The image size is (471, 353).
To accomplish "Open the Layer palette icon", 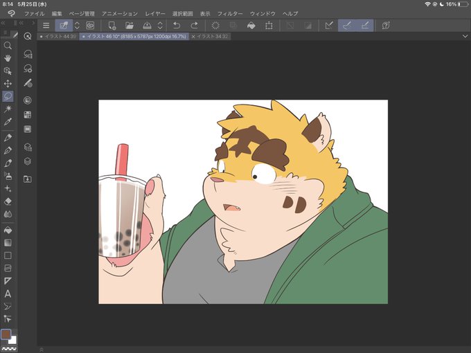I will coord(28,161).
